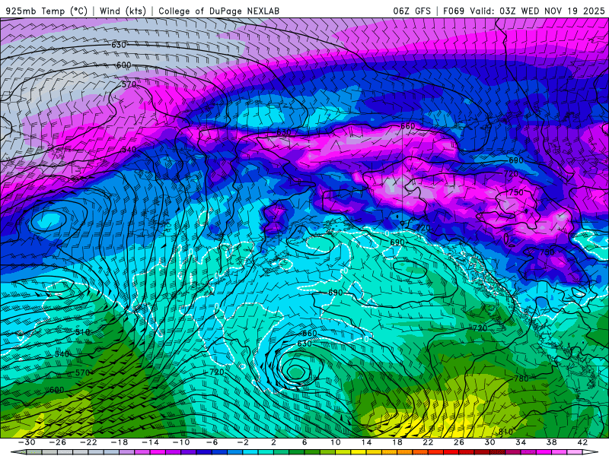Click 'Valid: 03Z WED NOV 19 2025' text
Screen dimensions: 609x456
pos(537,11)
